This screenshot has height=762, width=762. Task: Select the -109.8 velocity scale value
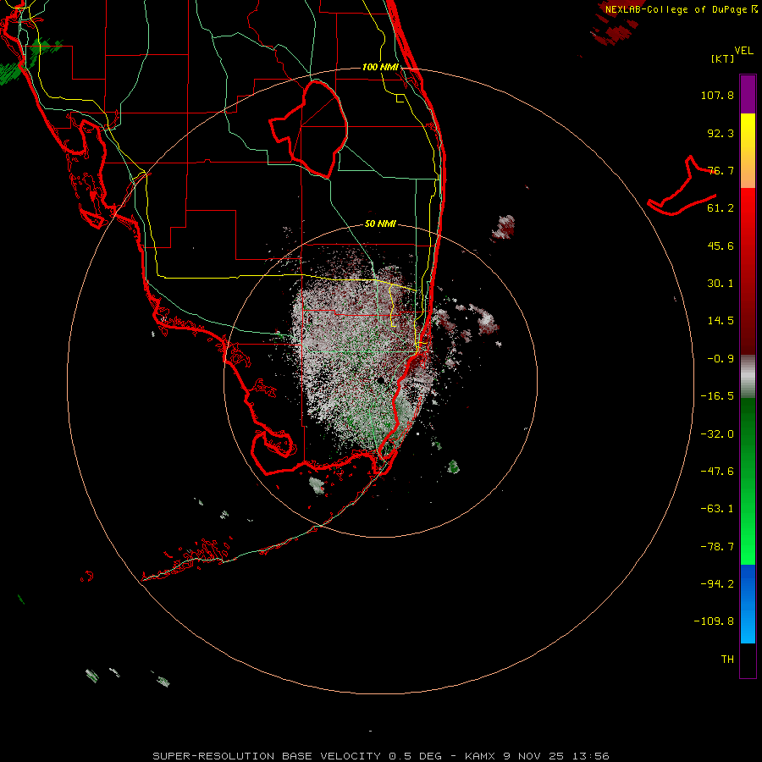[x=714, y=621]
